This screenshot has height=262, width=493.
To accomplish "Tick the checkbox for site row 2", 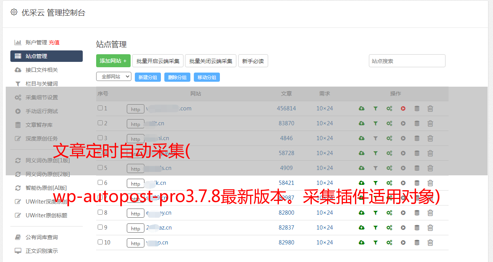I will (100, 123).
